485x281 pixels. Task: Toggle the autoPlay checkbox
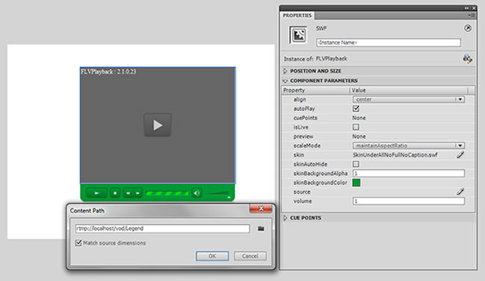pyautogui.click(x=356, y=109)
